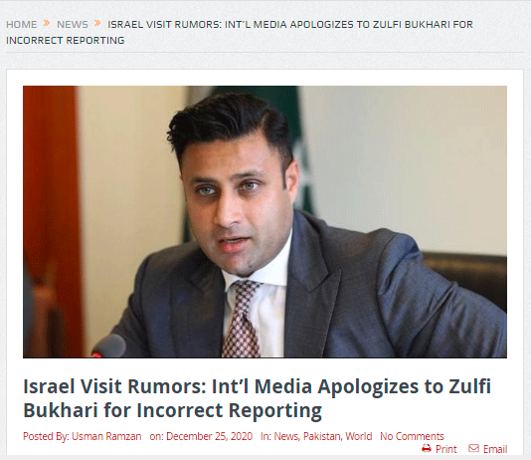Click the article headline about Zulfi Bukhari
Viewport: 531px width, 460px height.
coord(257,398)
